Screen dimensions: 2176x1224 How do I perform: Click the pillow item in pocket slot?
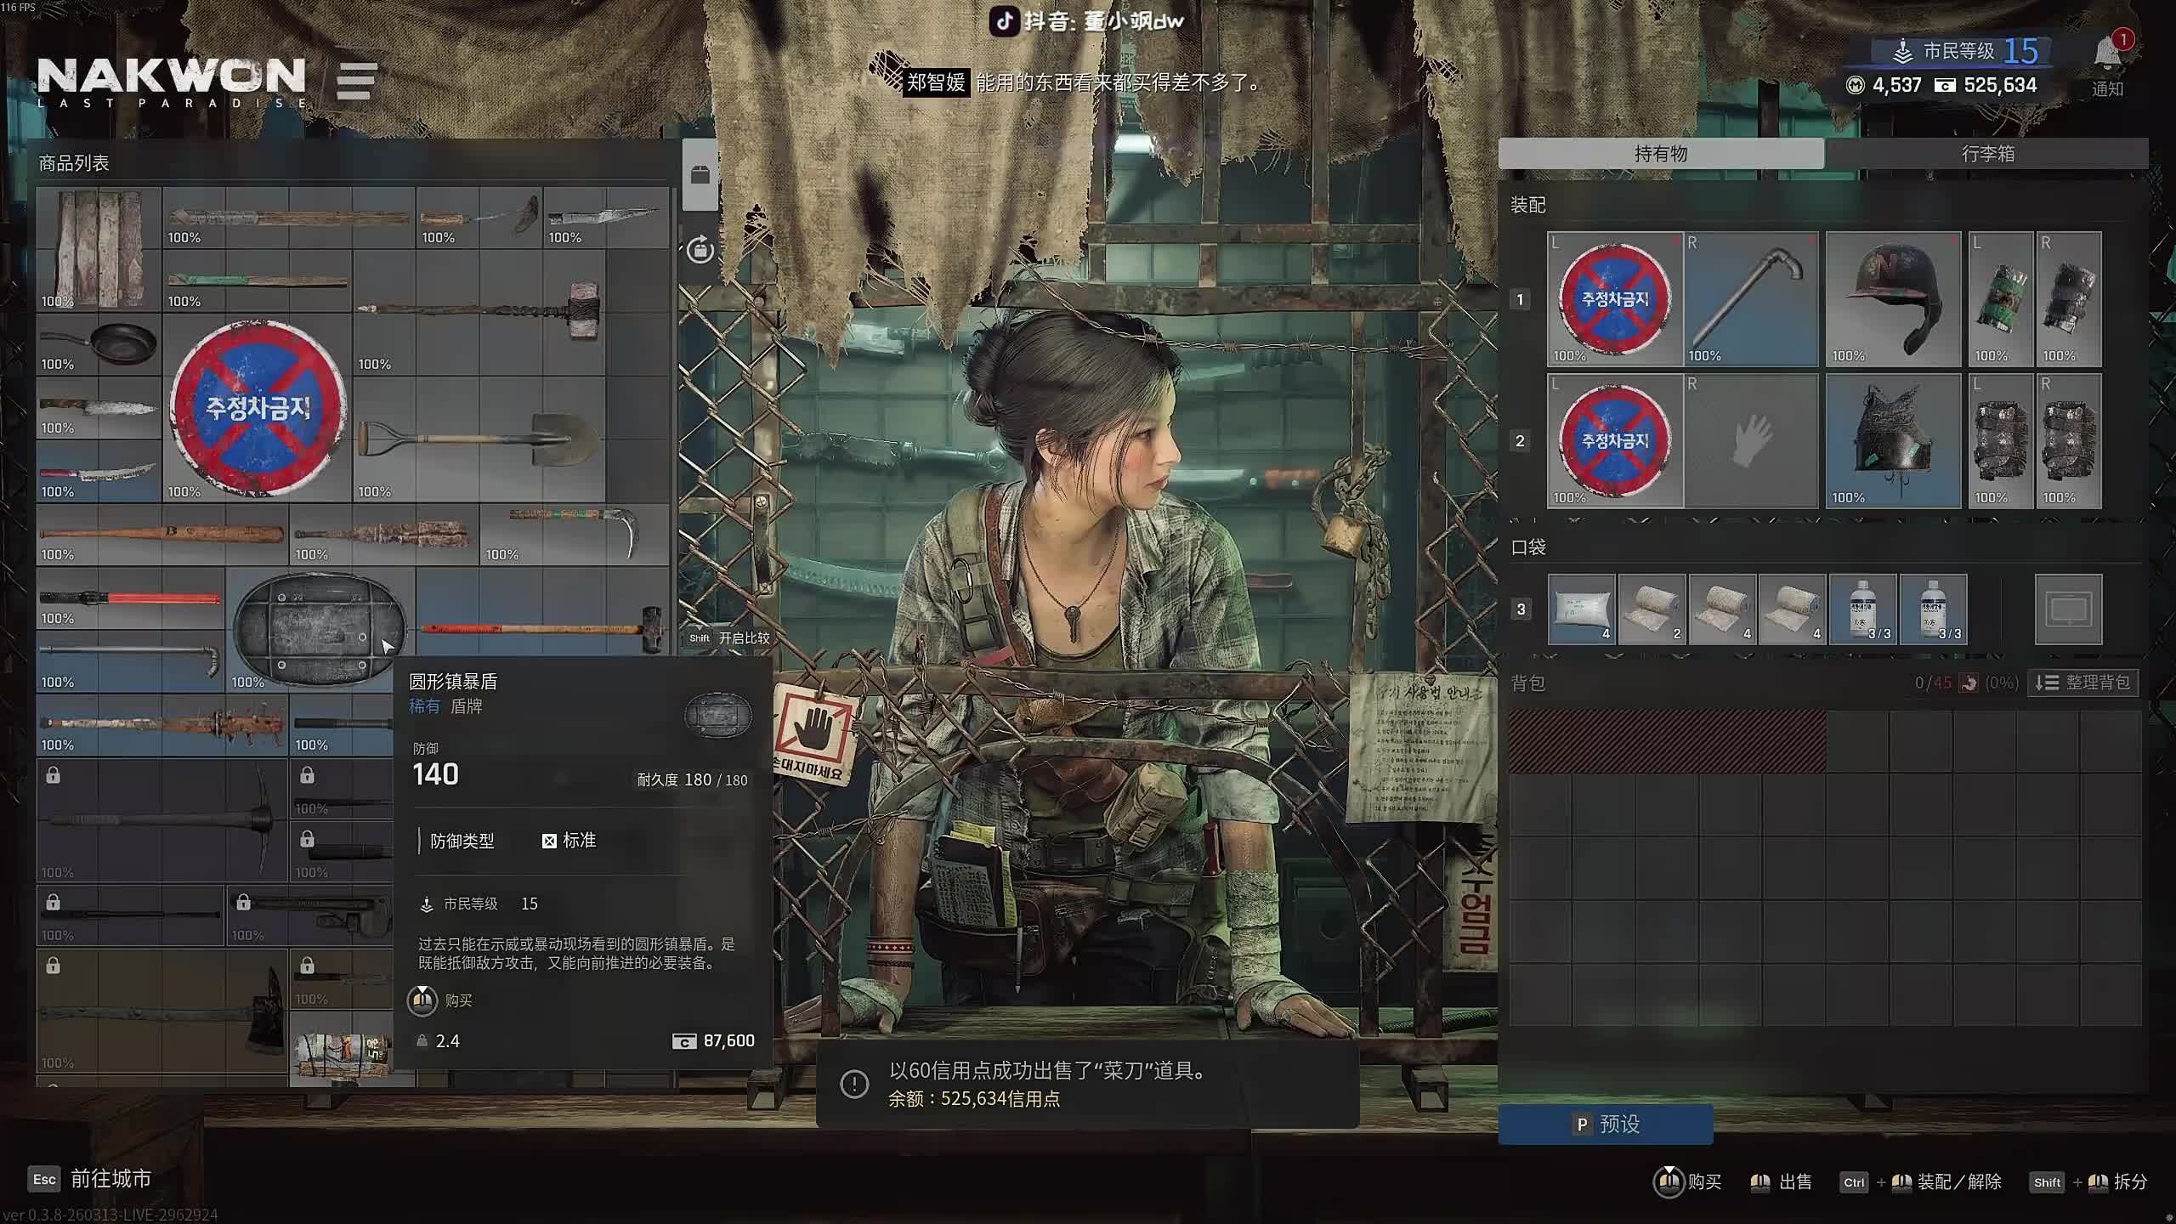(x=1581, y=609)
